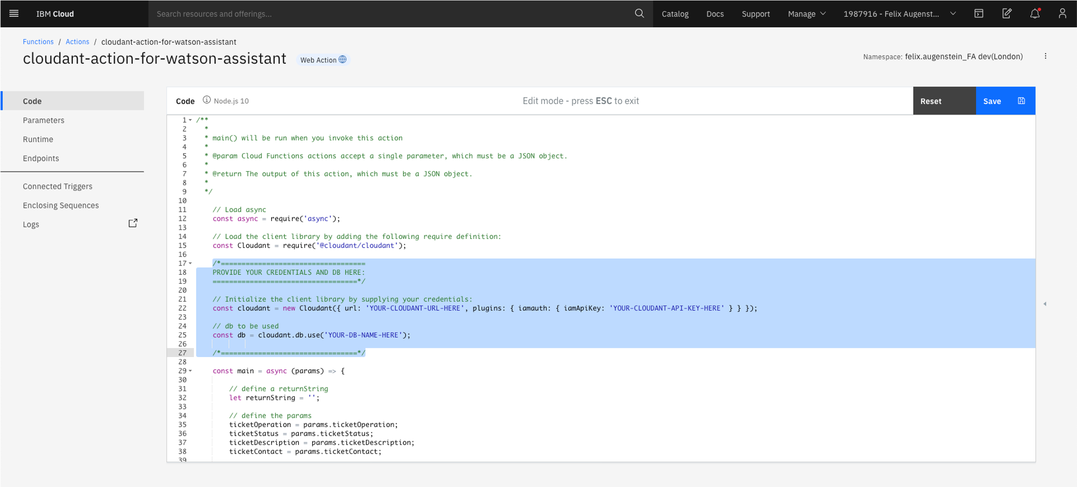This screenshot has width=1077, height=487.
Task: Click line number 22 in the gutter
Action: 182,308
